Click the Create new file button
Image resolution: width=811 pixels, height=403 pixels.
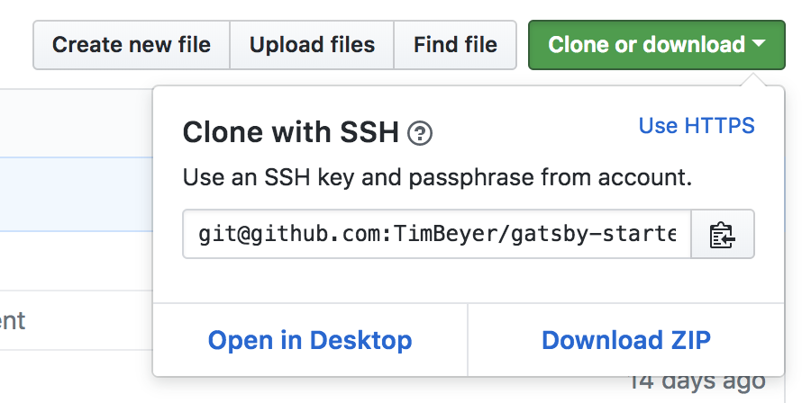(132, 45)
